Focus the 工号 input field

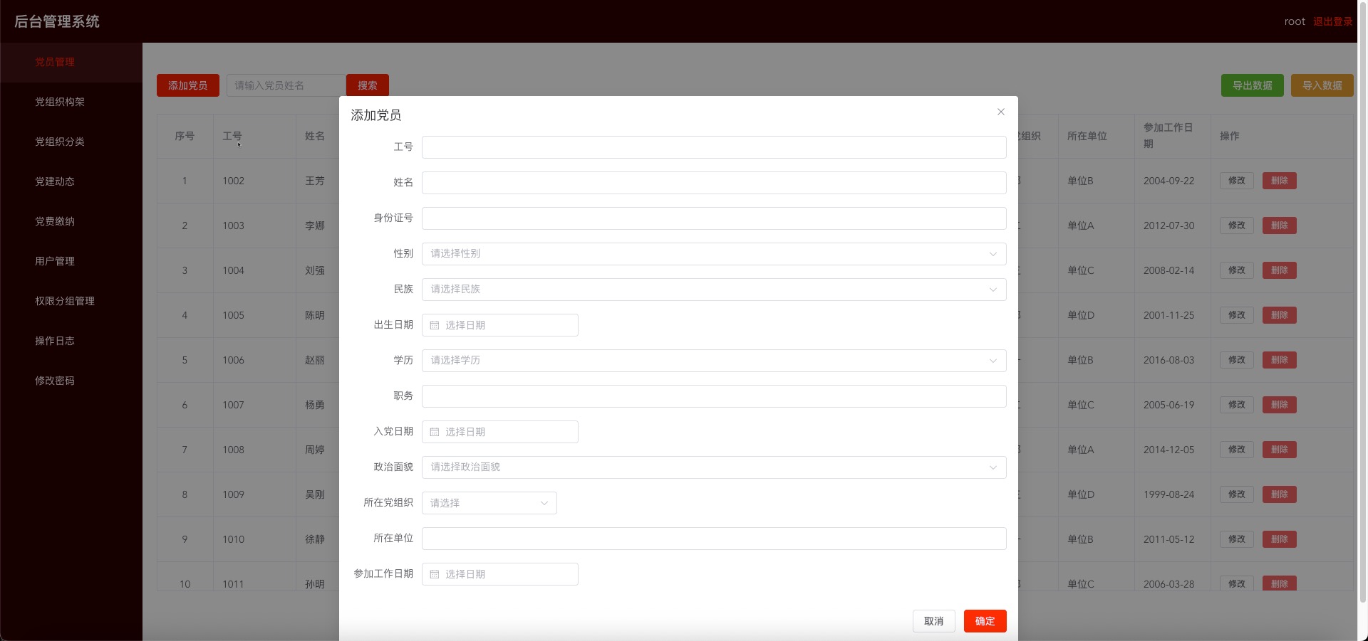coord(714,147)
